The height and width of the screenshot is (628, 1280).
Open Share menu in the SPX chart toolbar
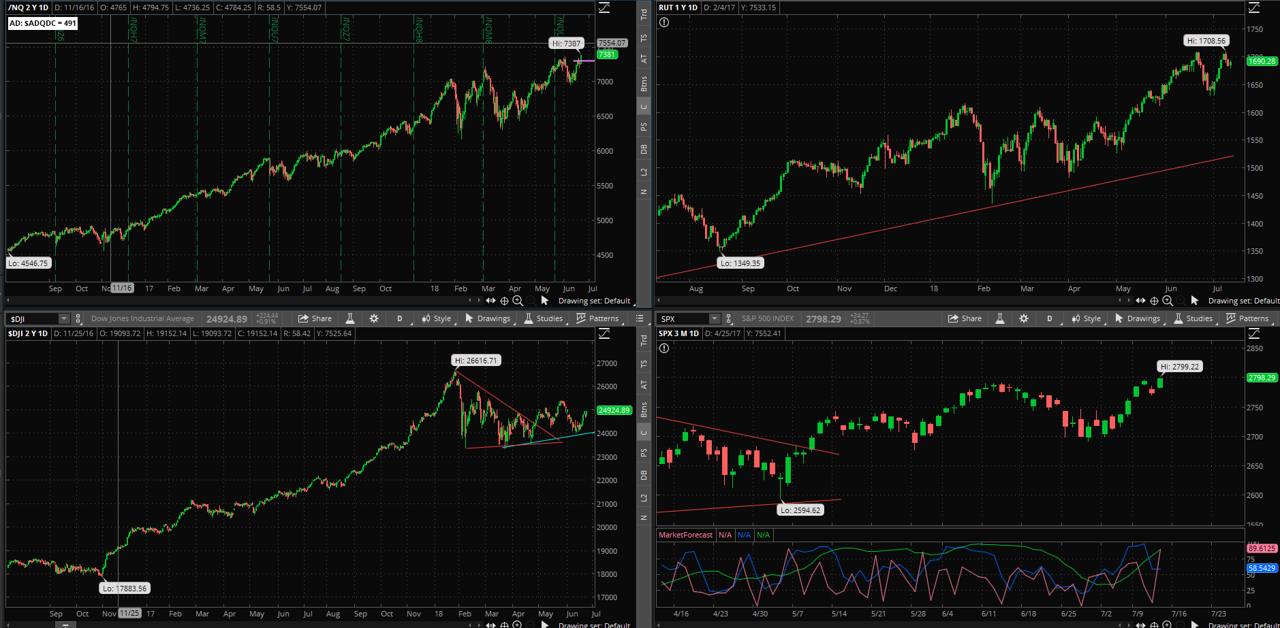[x=965, y=318]
